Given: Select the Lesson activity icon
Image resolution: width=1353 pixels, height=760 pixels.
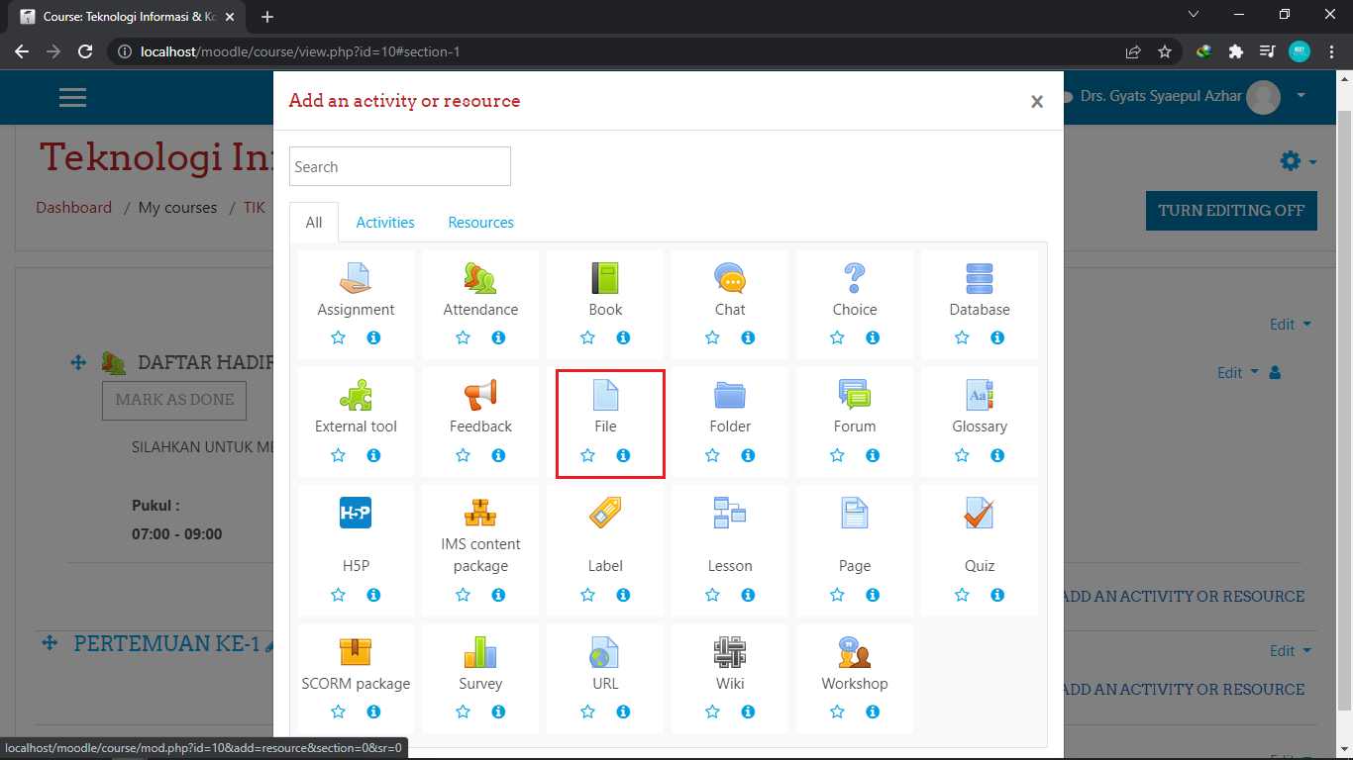Looking at the screenshot, I should 730,513.
